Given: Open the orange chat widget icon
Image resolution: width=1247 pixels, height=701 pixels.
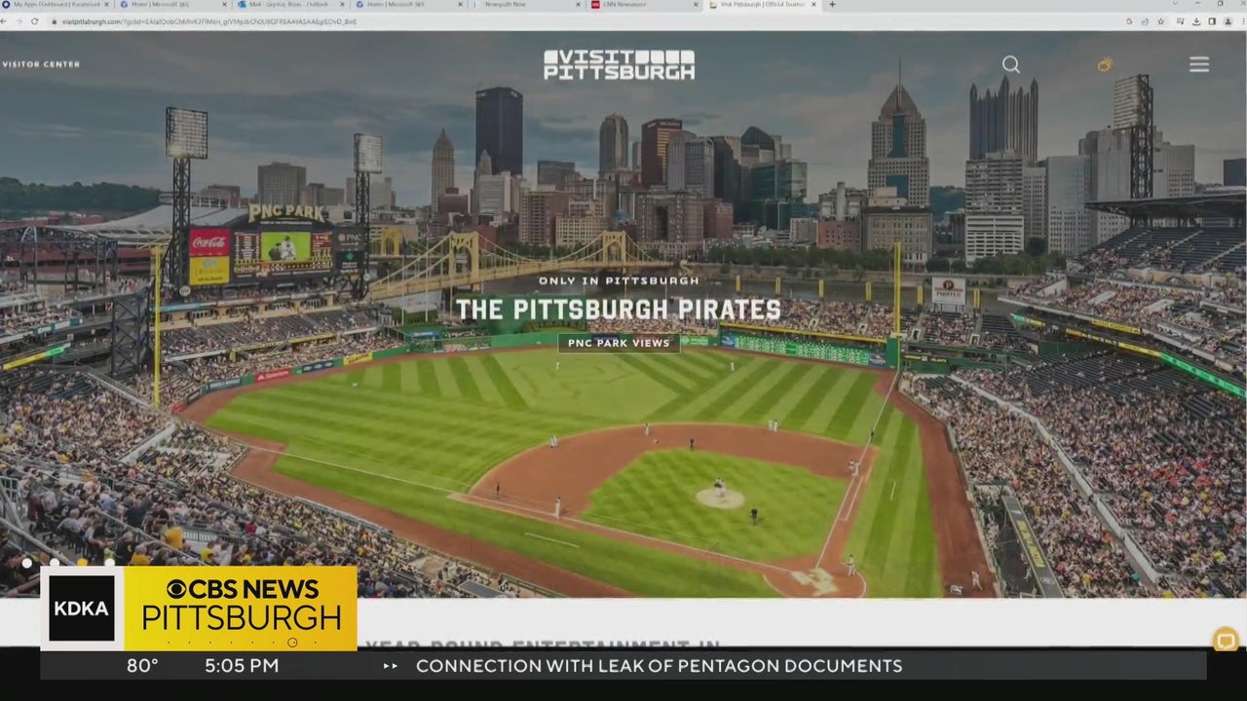Looking at the screenshot, I should pyautogui.click(x=1226, y=640).
